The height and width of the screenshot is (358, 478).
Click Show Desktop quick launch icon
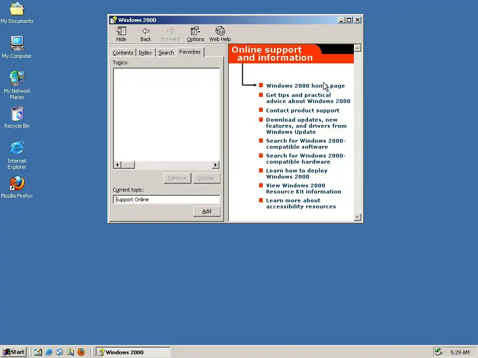pos(38,352)
